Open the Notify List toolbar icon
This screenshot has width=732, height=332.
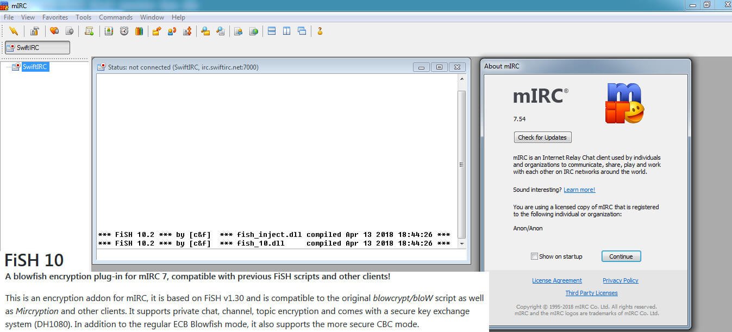pos(238,31)
